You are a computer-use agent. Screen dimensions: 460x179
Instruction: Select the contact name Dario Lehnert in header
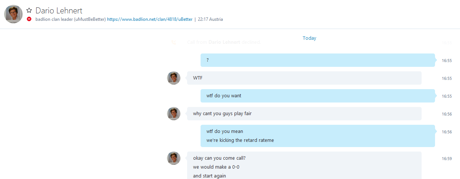pyautogui.click(x=59, y=11)
